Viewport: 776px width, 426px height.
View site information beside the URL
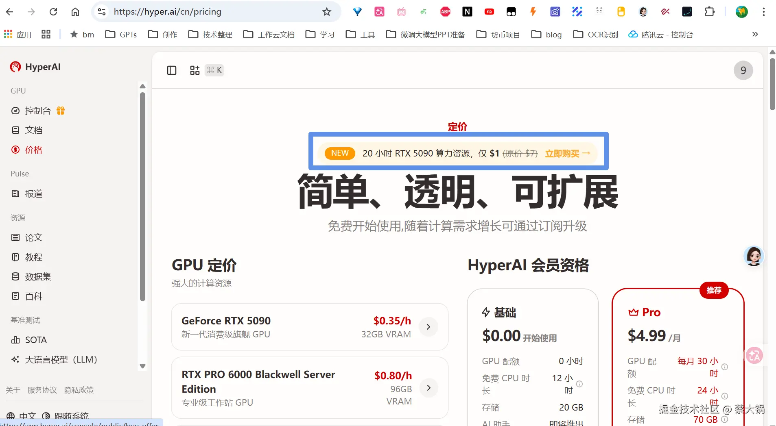[102, 12]
